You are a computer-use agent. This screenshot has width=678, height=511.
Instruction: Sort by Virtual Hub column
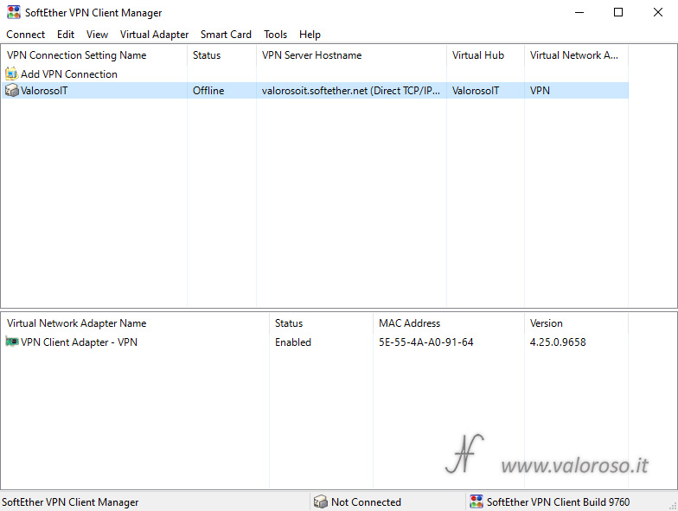pyautogui.click(x=486, y=55)
